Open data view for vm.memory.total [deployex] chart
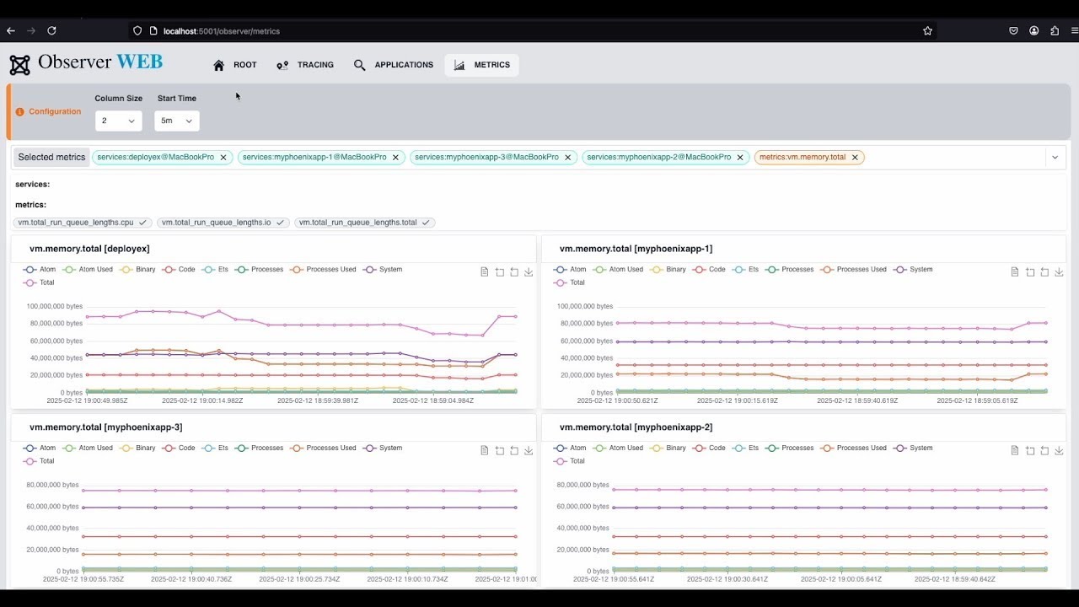 click(x=485, y=271)
